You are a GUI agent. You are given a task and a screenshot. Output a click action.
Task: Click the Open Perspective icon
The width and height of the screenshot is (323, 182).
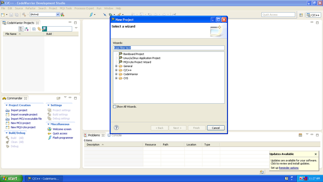[x=301, y=15]
